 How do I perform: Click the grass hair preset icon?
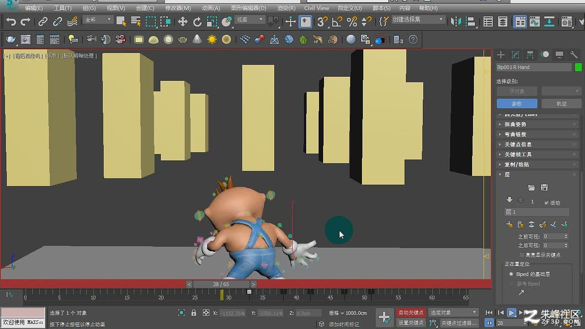coord(303,40)
